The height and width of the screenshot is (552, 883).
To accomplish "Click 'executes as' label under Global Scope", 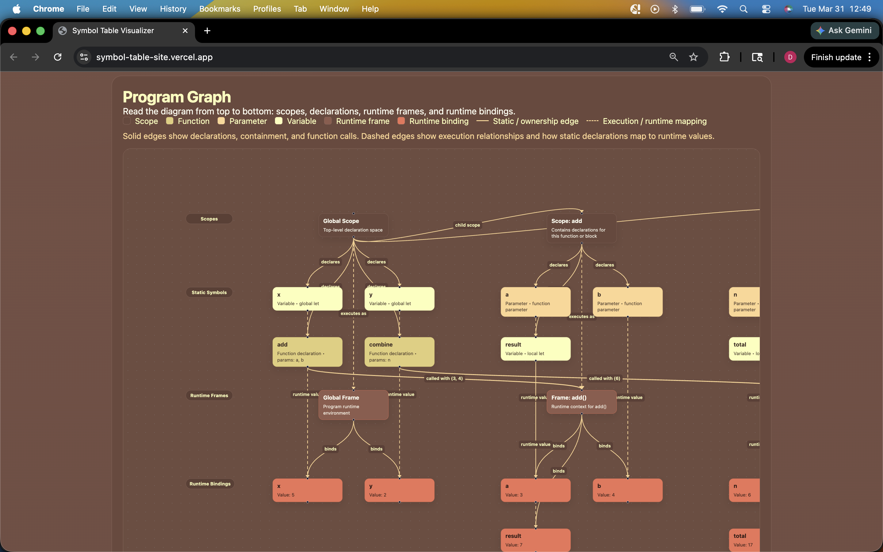I will [x=353, y=313].
